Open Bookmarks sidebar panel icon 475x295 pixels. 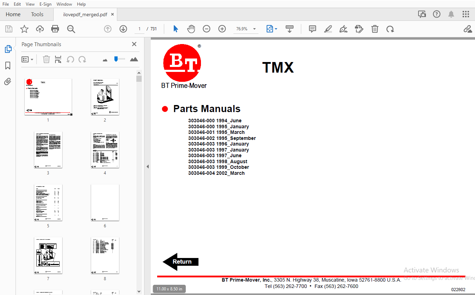[8, 66]
